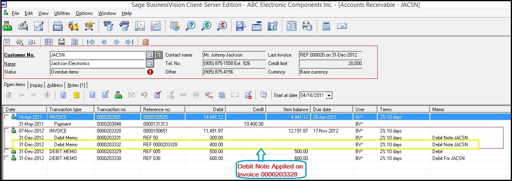Click the green dollar magnifier inquiry icon
This screenshot has width=512, height=181.
pyautogui.click(x=206, y=26)
